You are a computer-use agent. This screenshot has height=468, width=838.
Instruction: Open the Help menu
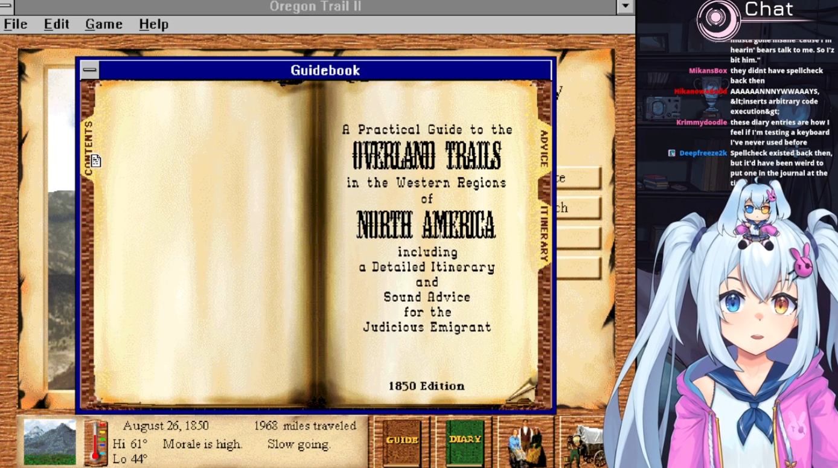(x=153, y=24)
